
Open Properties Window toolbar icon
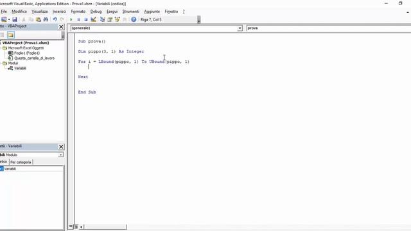click(110, 20)
